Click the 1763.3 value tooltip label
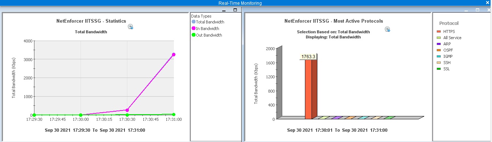This screenshot has width=492, height=142. (x=308, y=57)
